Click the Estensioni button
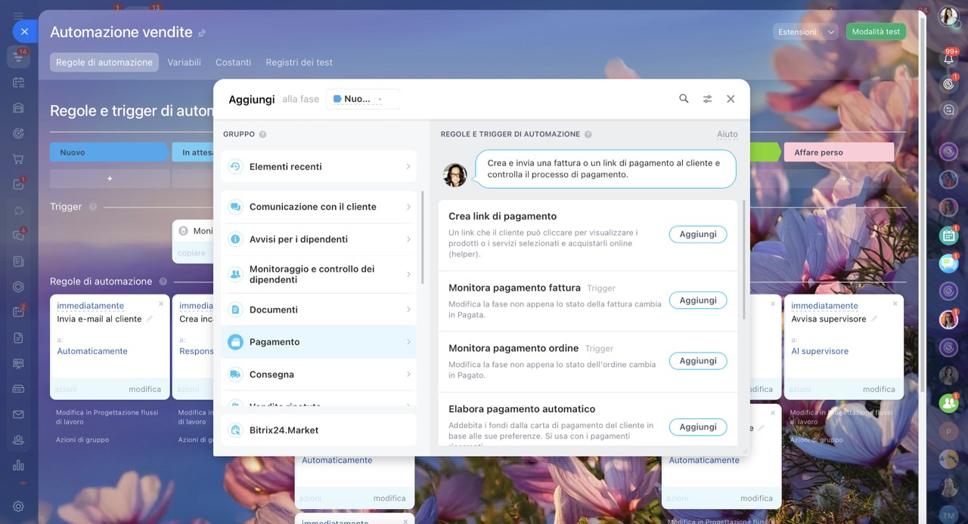968x524 pixels. (x=798, y=32)
